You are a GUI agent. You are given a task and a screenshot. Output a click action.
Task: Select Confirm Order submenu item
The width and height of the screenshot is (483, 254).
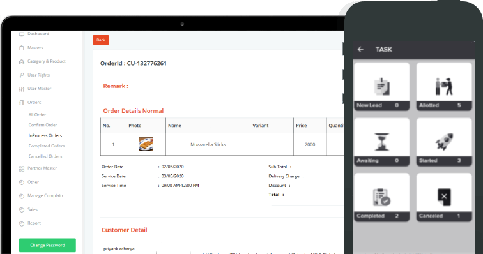(x=43, y=125)
